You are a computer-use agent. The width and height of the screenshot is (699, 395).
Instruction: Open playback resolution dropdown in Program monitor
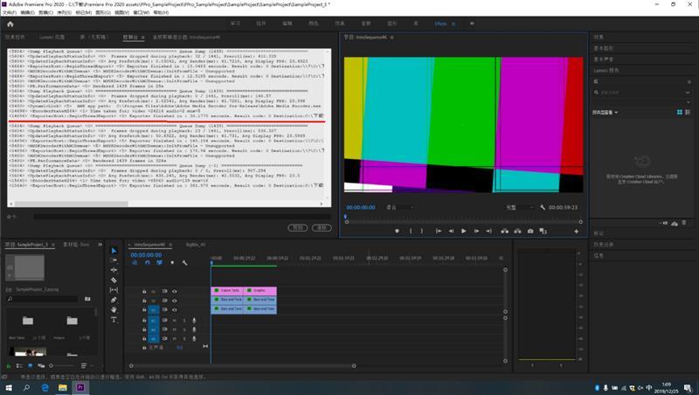519,207
